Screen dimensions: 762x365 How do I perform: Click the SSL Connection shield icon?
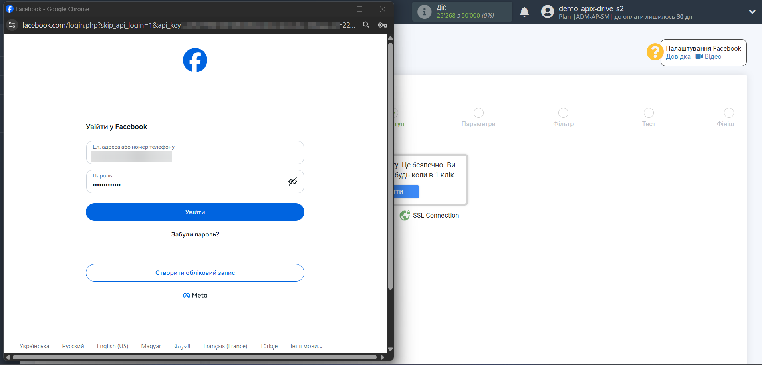405,215
